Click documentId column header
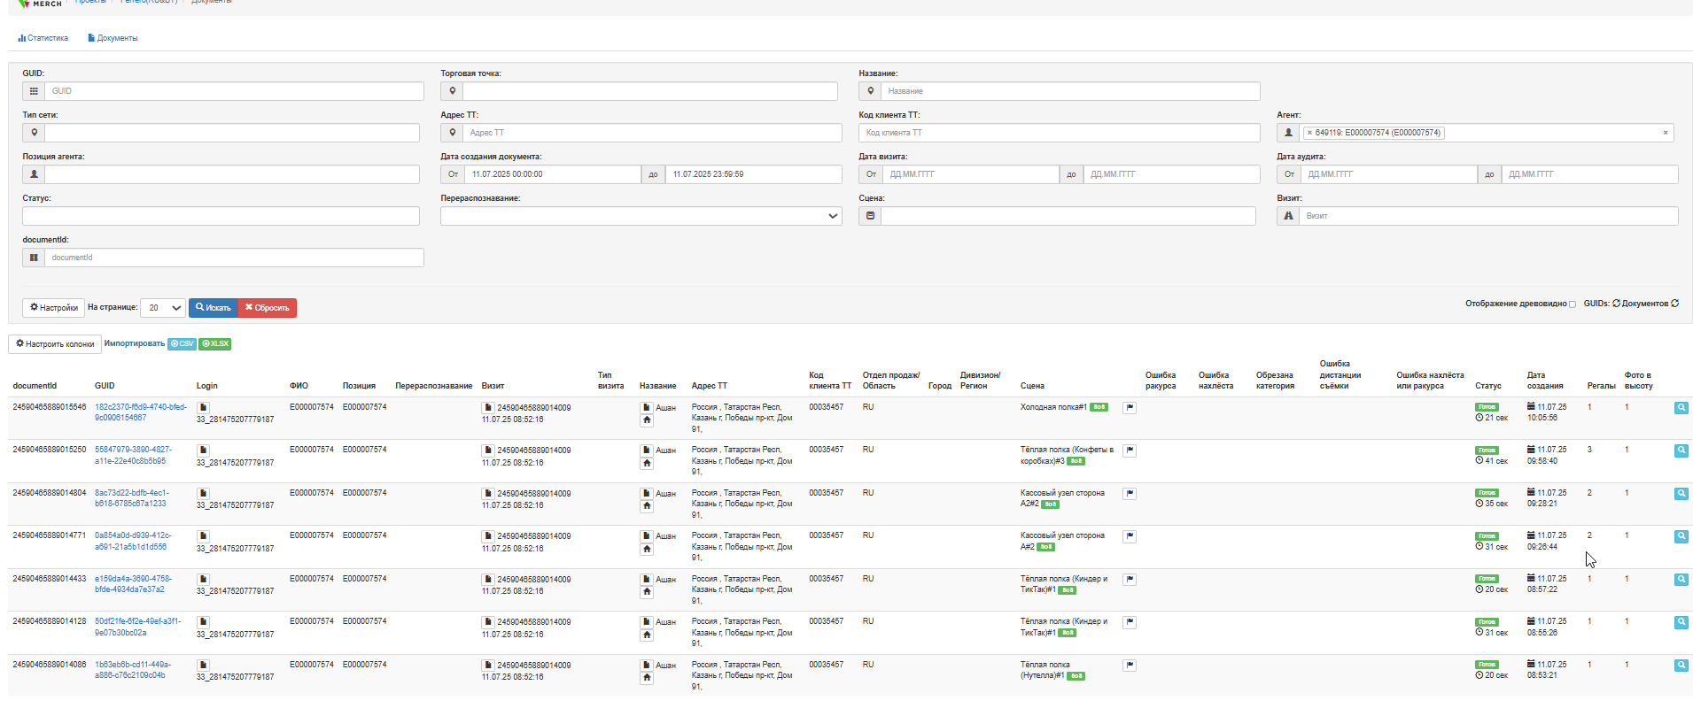1693x716 pixels. click(x=35, y=386)
